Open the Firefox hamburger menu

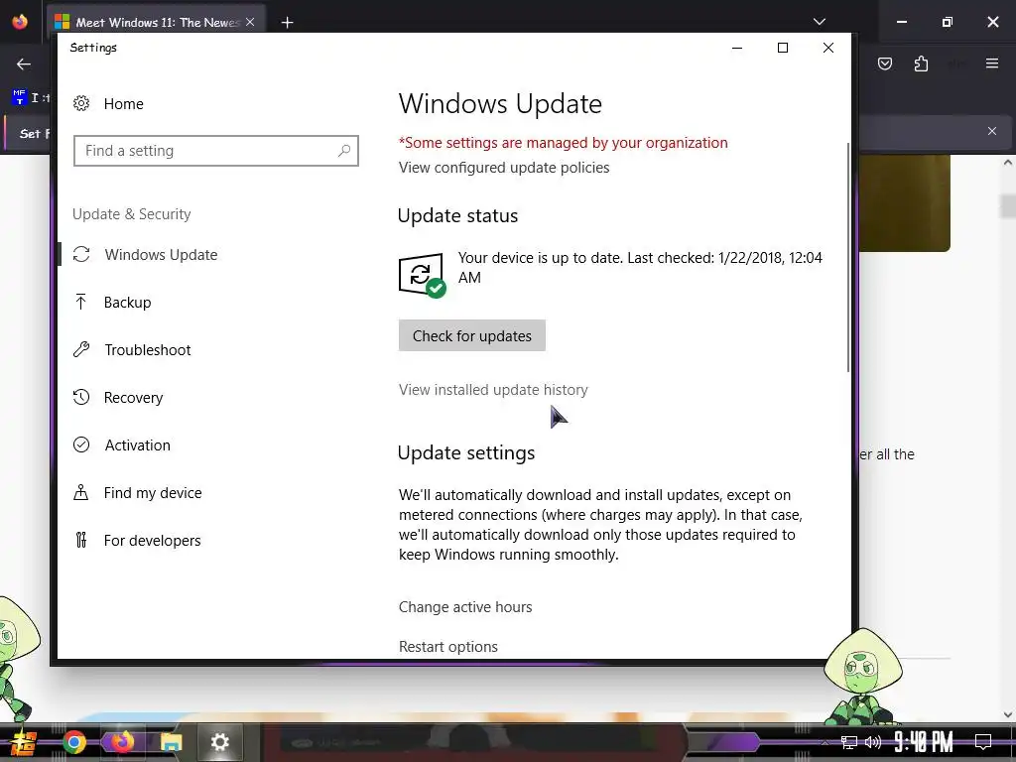coord(992,63)
